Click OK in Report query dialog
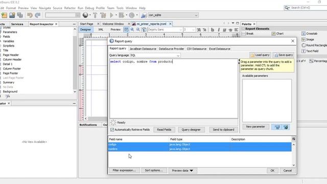The height and width of the screenshot is (184, 327). click(x=272, y=171)
